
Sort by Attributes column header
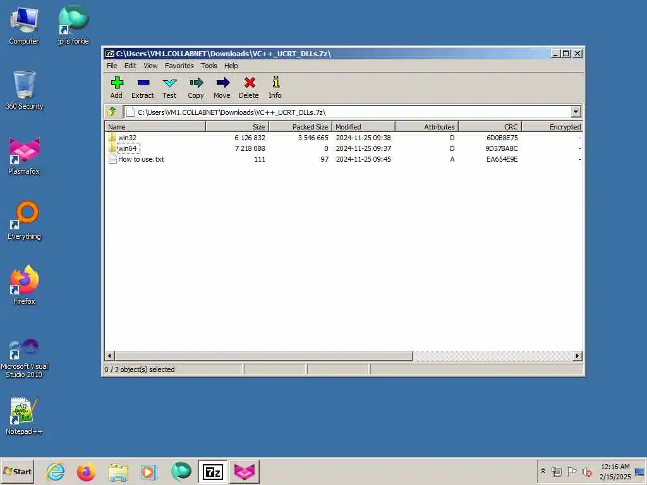pos(426,126)
